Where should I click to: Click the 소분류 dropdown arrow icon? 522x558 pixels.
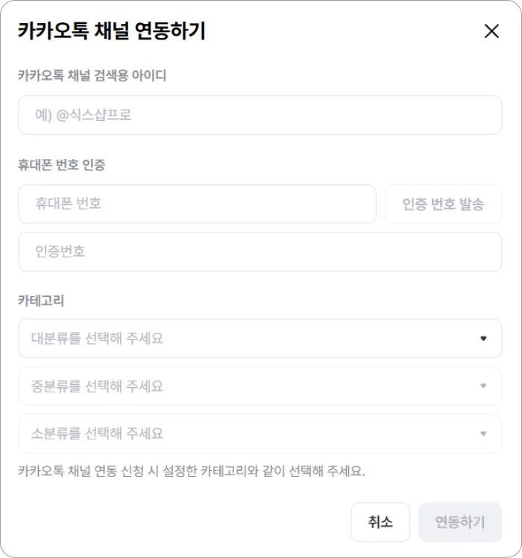coord(483,433)
